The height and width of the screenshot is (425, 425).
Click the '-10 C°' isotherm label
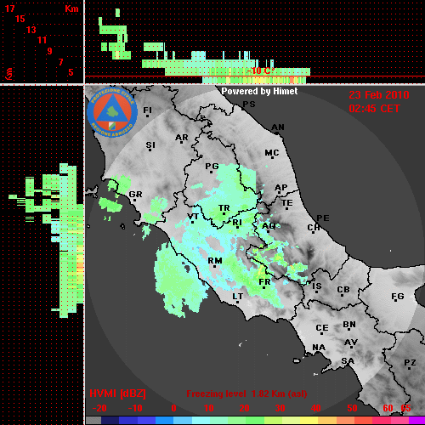pyautogui.click(x=260, y=71)
